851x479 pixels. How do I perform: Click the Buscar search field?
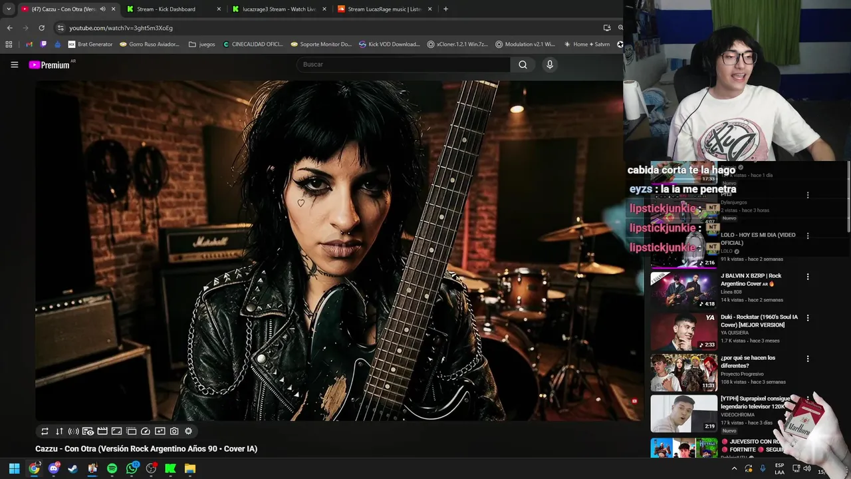tap(403, 65)
